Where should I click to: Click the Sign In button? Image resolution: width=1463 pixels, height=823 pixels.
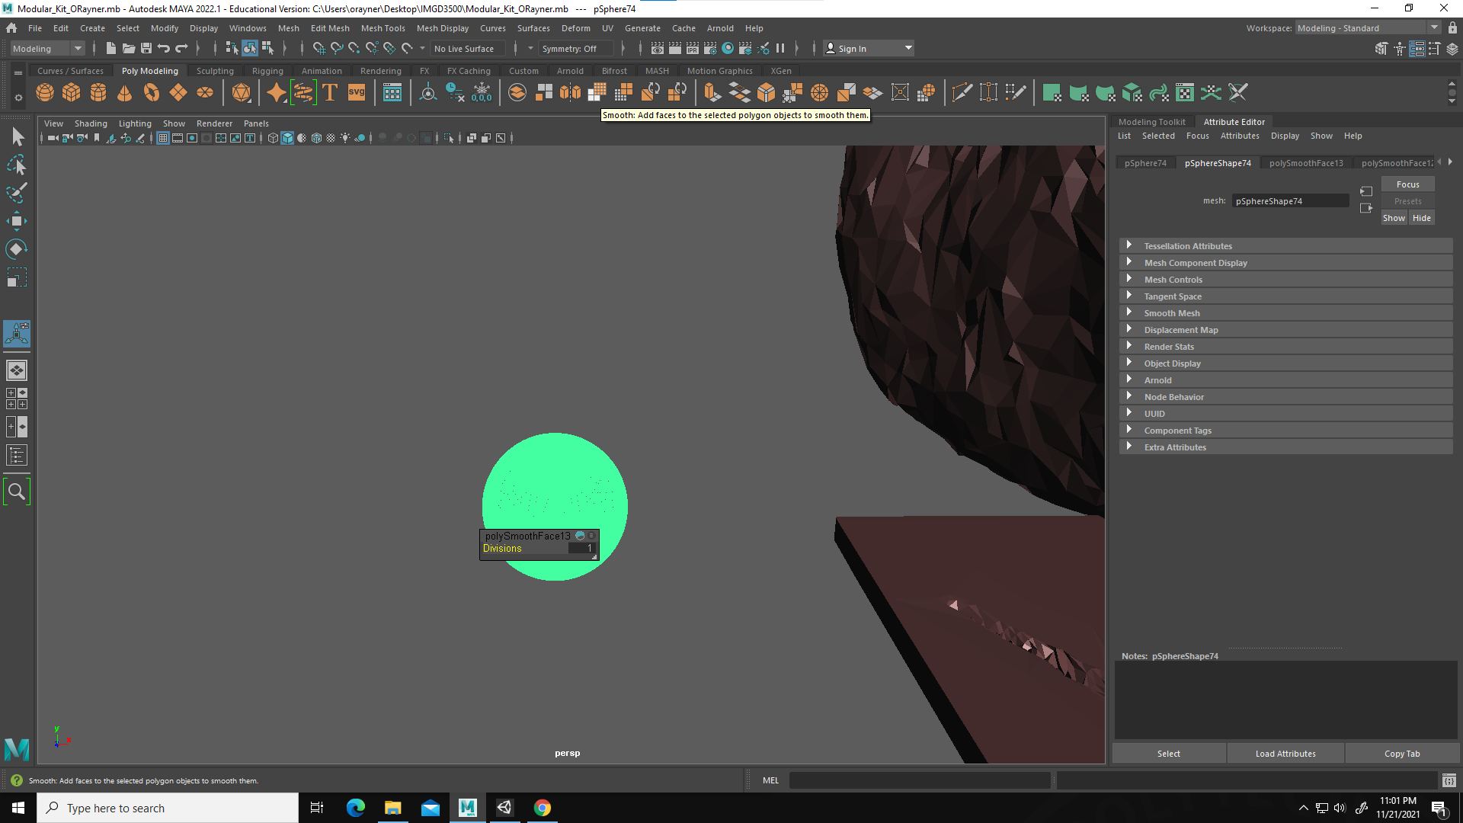coord(868,48)
